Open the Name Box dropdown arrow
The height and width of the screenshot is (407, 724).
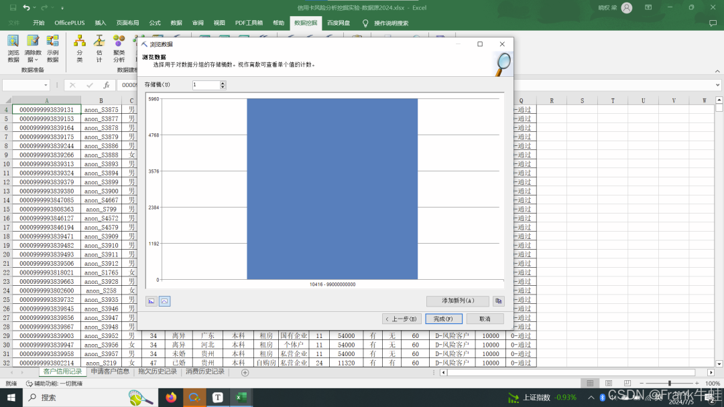[x=46, y=86]
